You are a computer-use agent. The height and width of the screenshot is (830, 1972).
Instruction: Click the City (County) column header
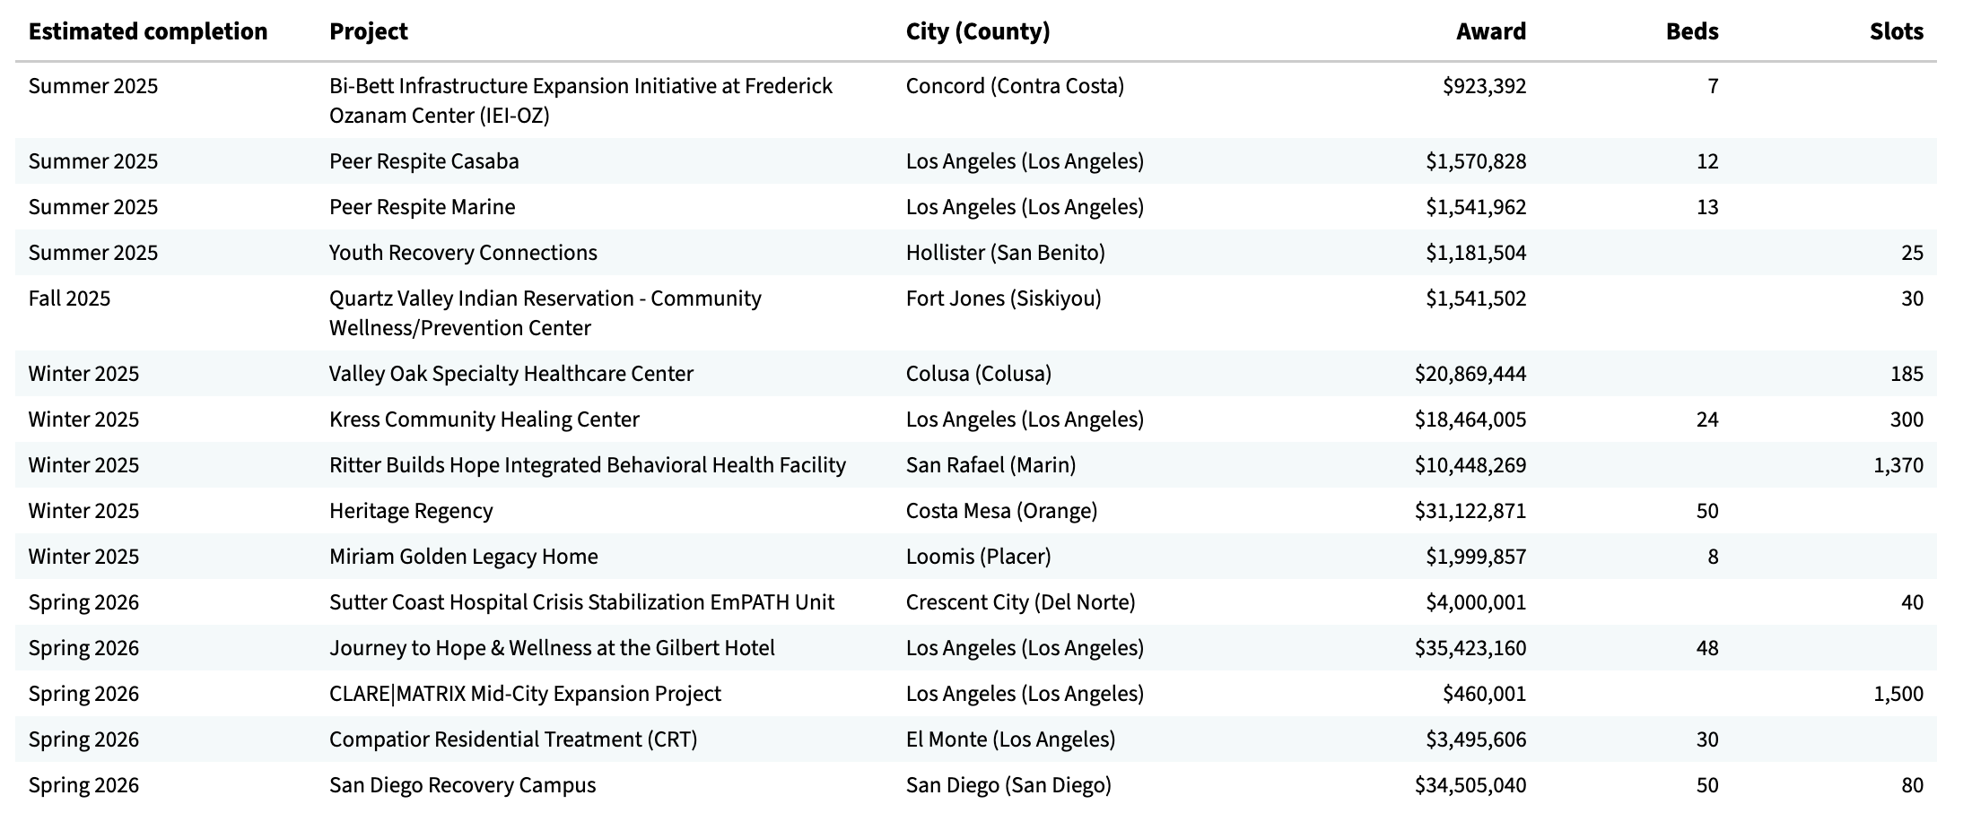click(x=977, y=31)
